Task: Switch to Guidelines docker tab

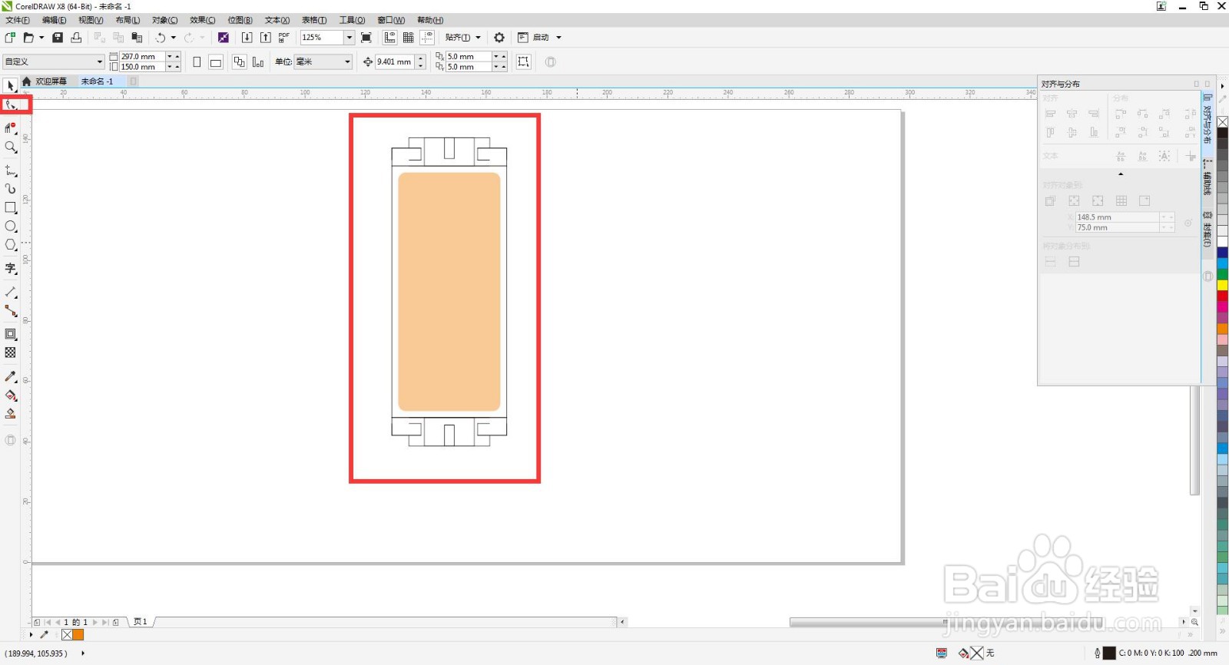Action: [1207, 178]
